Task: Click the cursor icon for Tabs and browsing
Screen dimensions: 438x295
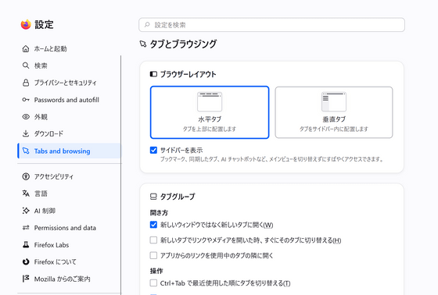Action: tap(26, 151)
